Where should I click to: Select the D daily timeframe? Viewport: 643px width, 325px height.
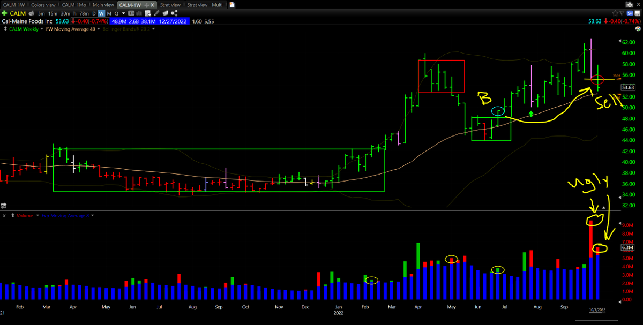pos(93,13)
